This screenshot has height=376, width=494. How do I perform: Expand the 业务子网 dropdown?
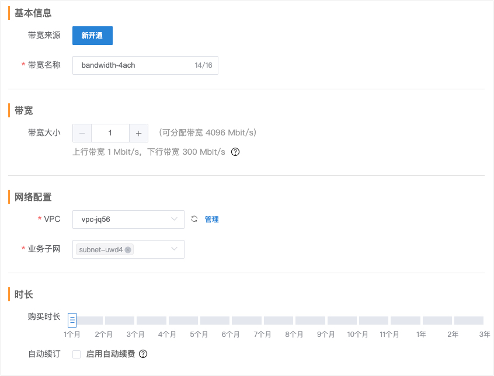click(x=174, y=249)
